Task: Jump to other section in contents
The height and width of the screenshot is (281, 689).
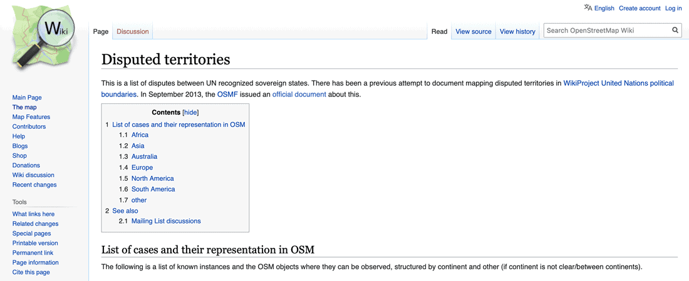Action: click(139, 200)
